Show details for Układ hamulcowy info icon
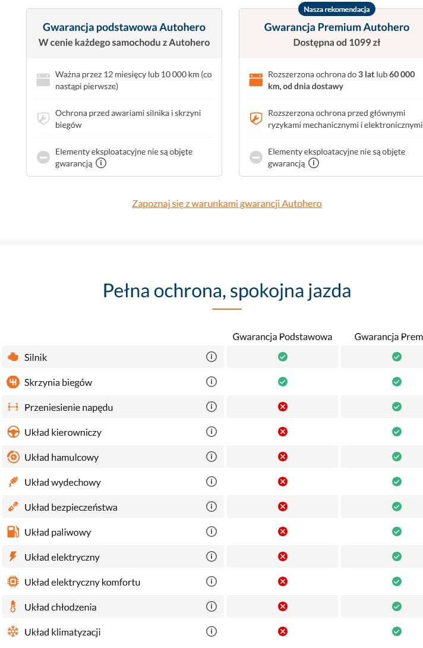 click(x=211, y=457)
